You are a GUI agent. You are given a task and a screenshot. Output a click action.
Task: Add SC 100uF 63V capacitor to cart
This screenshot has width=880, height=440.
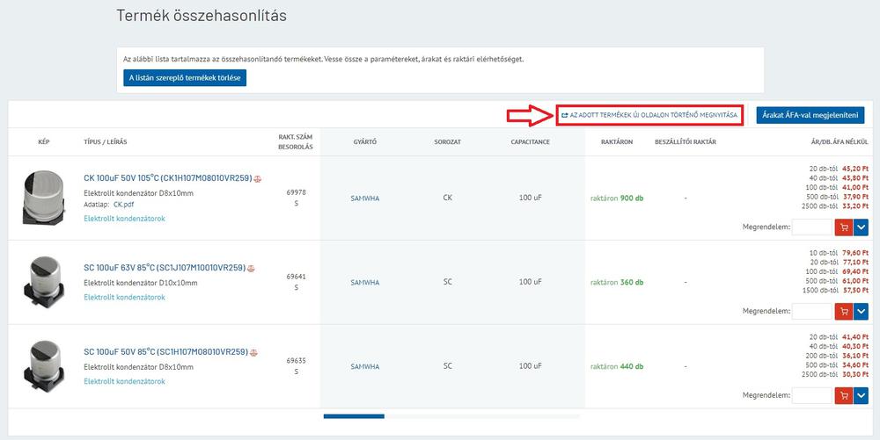click(x=844, y=312)
